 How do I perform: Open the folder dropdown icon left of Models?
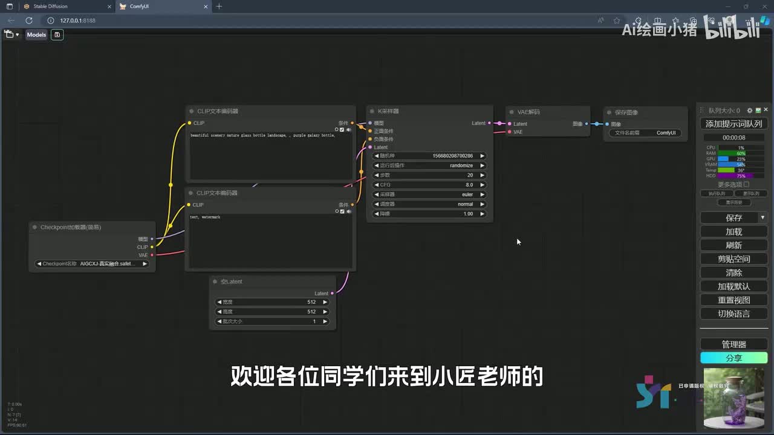[x=11, y=34]
